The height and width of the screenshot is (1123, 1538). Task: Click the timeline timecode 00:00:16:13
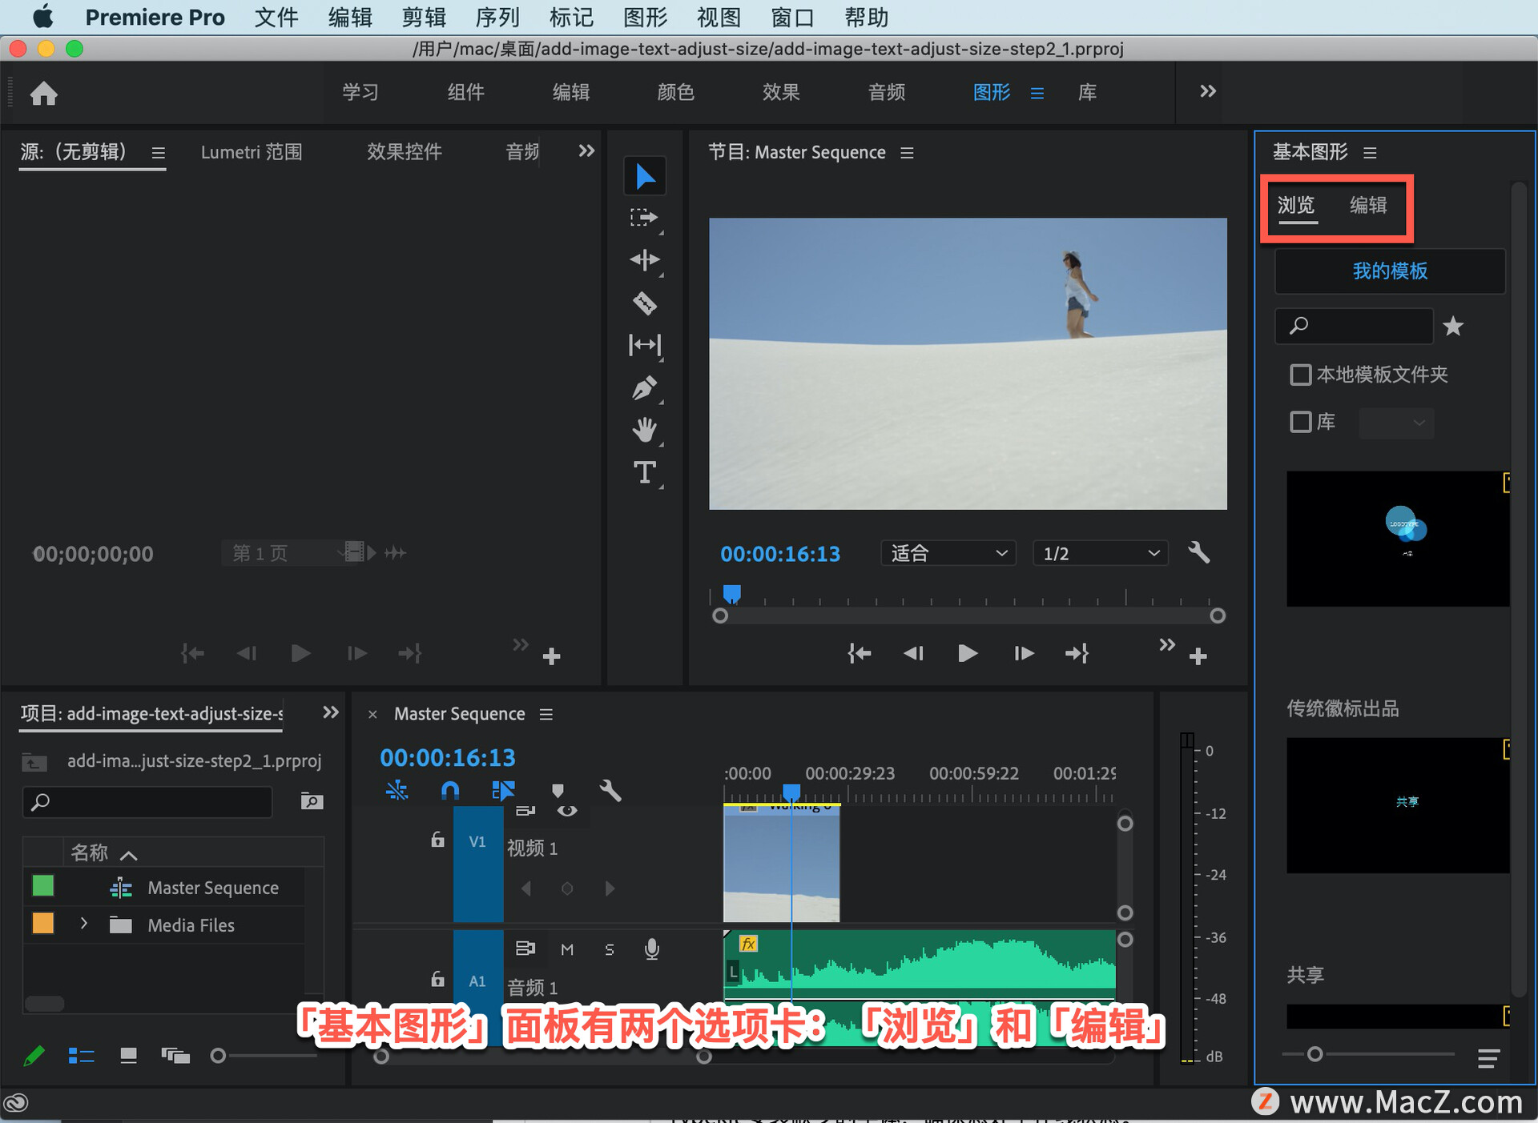click(448, 757)
